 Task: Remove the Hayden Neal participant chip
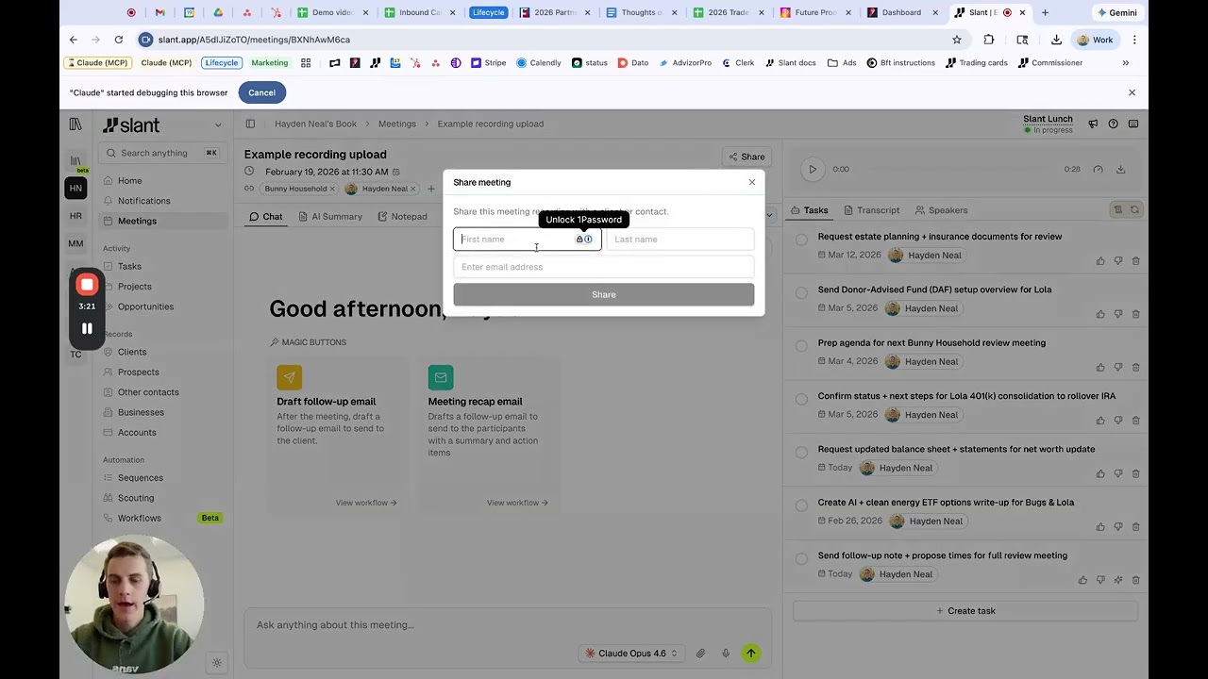pos(413,189)
